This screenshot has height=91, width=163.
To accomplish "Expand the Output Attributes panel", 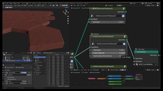I will 11,77.
